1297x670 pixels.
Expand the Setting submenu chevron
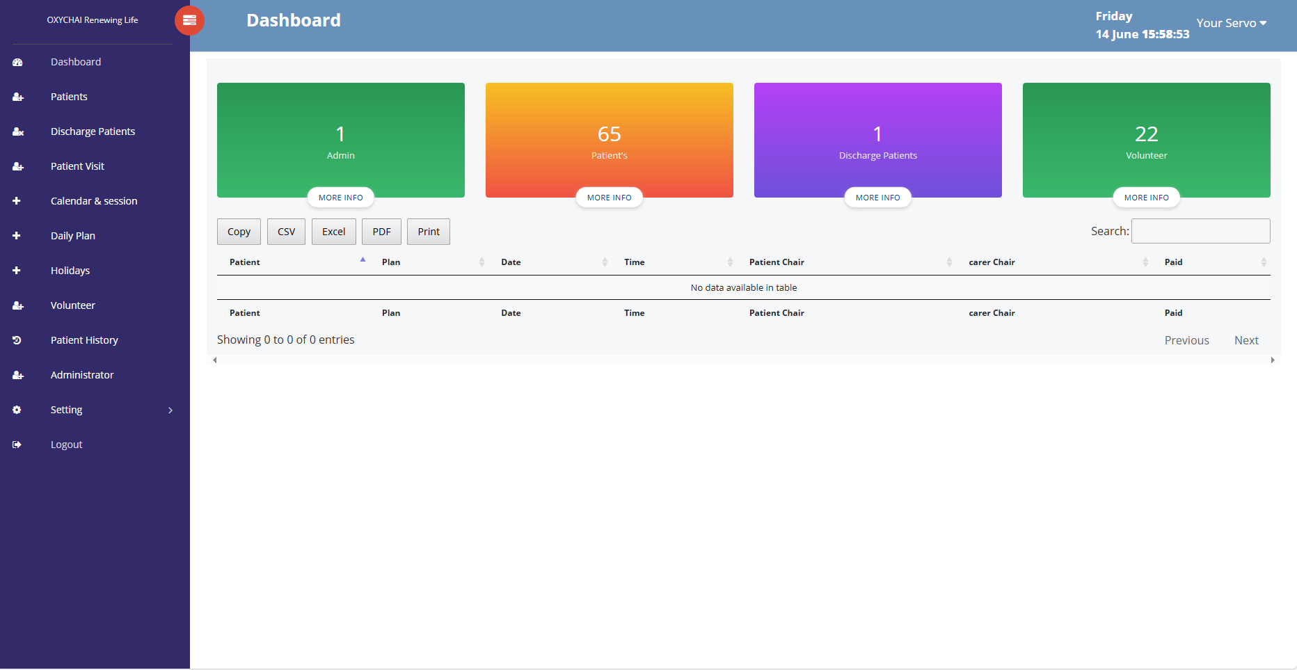[170, 410]
